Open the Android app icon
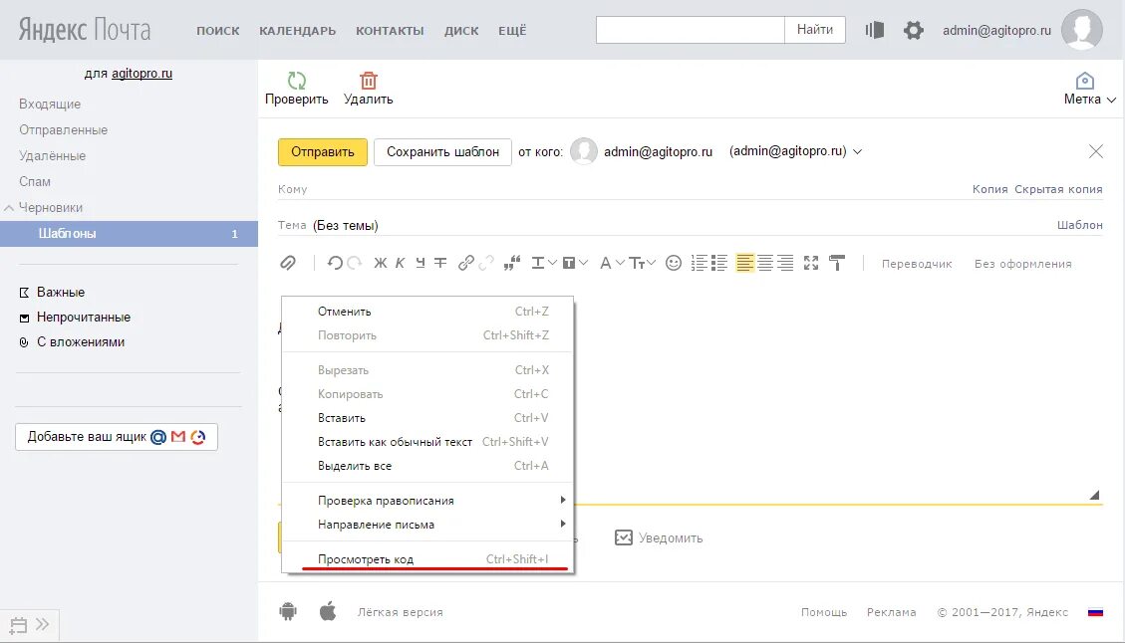 (x=288, y=611)
